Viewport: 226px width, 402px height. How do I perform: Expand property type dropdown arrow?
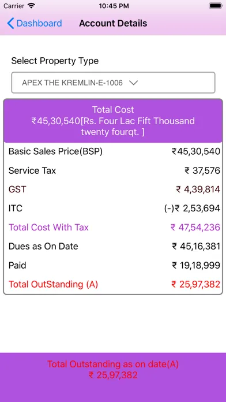(133, 83)
